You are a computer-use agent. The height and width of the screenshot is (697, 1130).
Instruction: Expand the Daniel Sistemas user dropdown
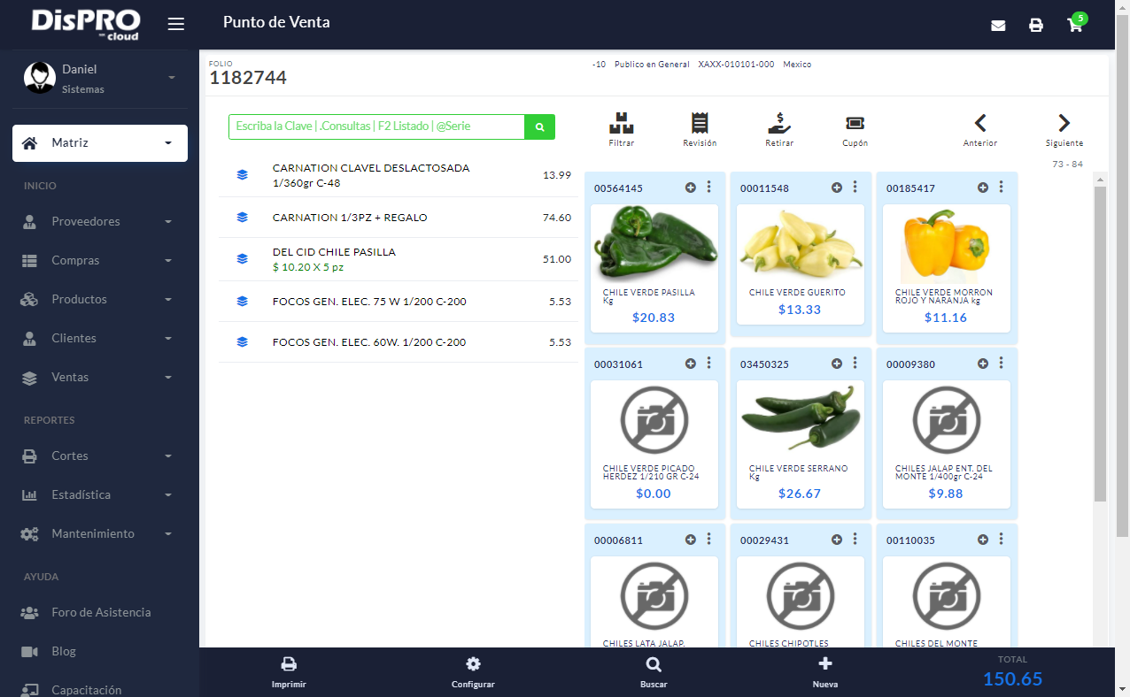[99, 77]
